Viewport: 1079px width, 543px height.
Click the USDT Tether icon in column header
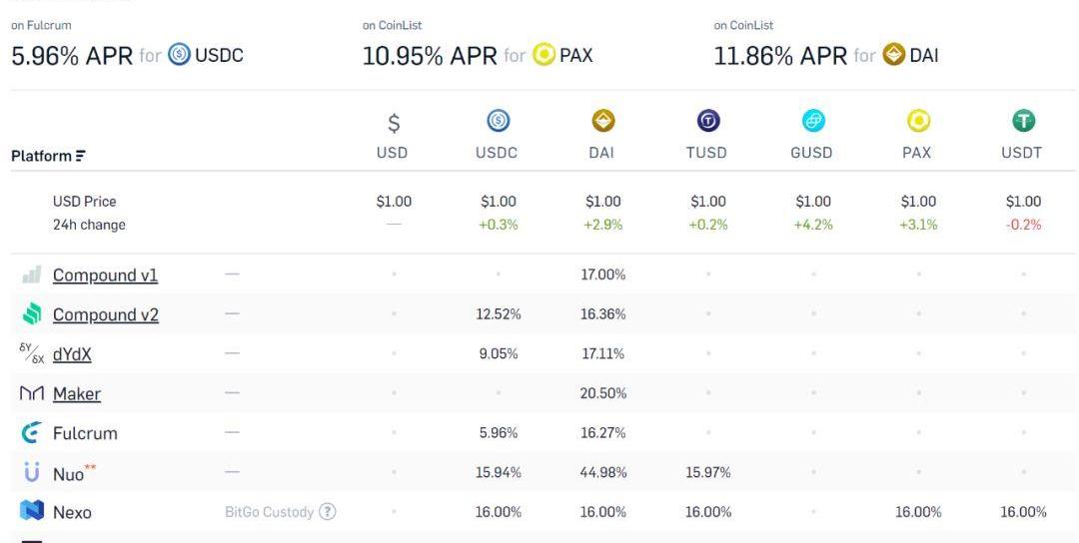1023,121
